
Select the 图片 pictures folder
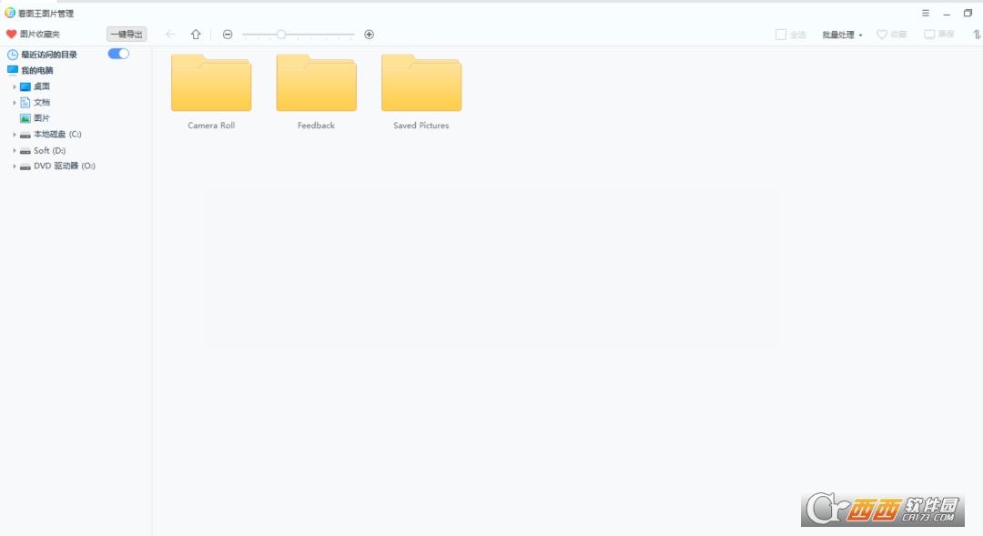35,118
